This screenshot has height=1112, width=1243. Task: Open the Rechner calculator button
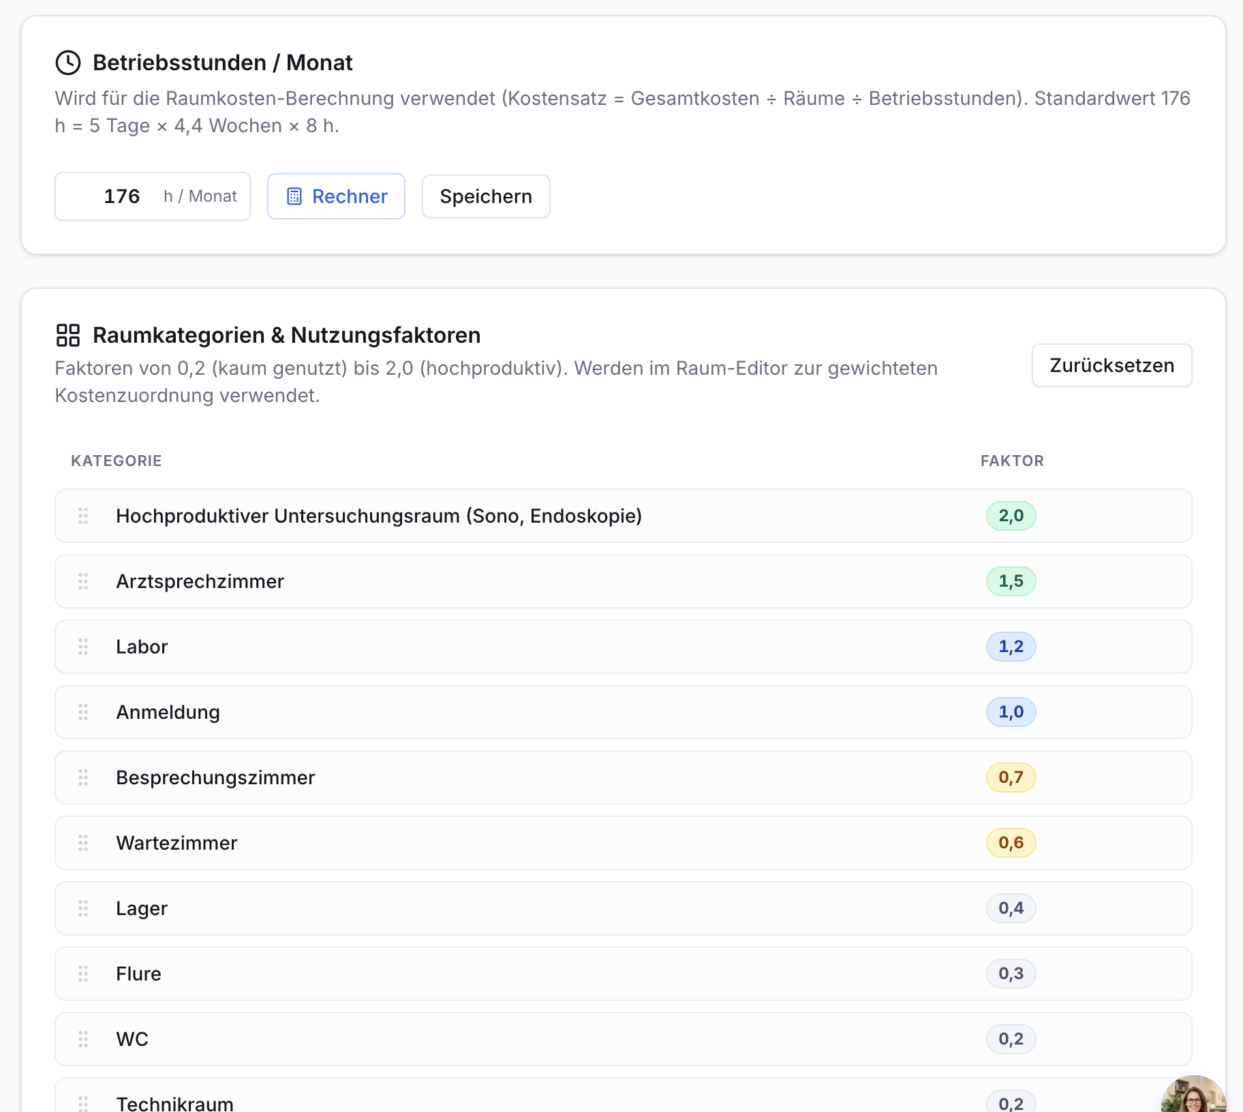(336, 196)
